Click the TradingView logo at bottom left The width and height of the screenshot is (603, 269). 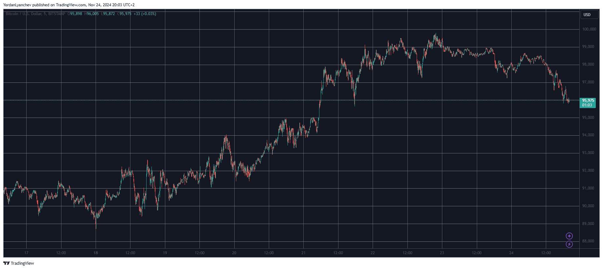[x=6, y=263]
